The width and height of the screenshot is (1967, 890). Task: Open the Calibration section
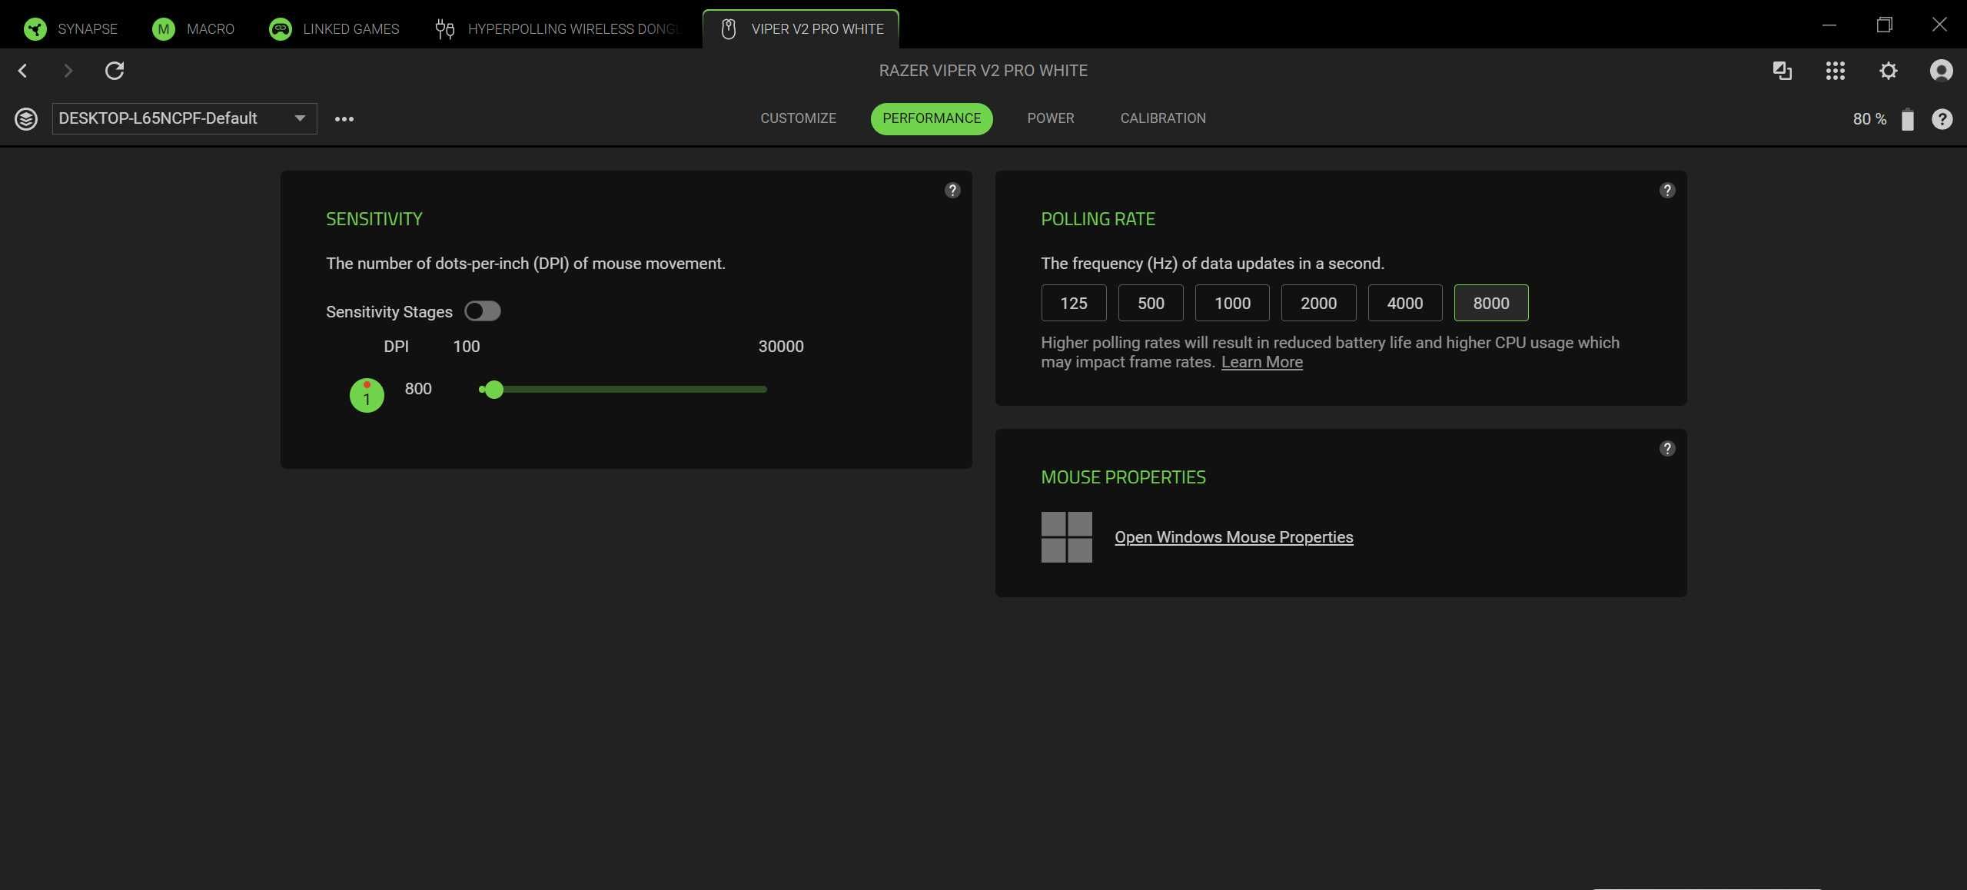pos(1163,118)
